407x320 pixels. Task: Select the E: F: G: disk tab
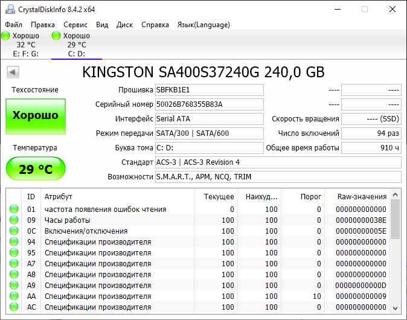click(x=26, y=45)
